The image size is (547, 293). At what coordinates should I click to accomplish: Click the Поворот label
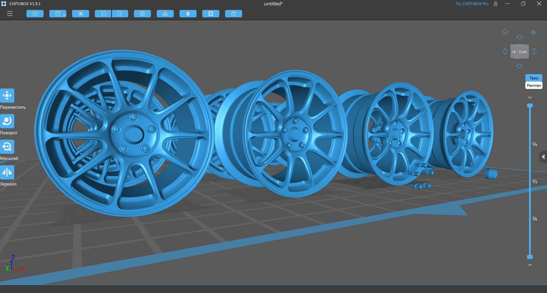9,133
